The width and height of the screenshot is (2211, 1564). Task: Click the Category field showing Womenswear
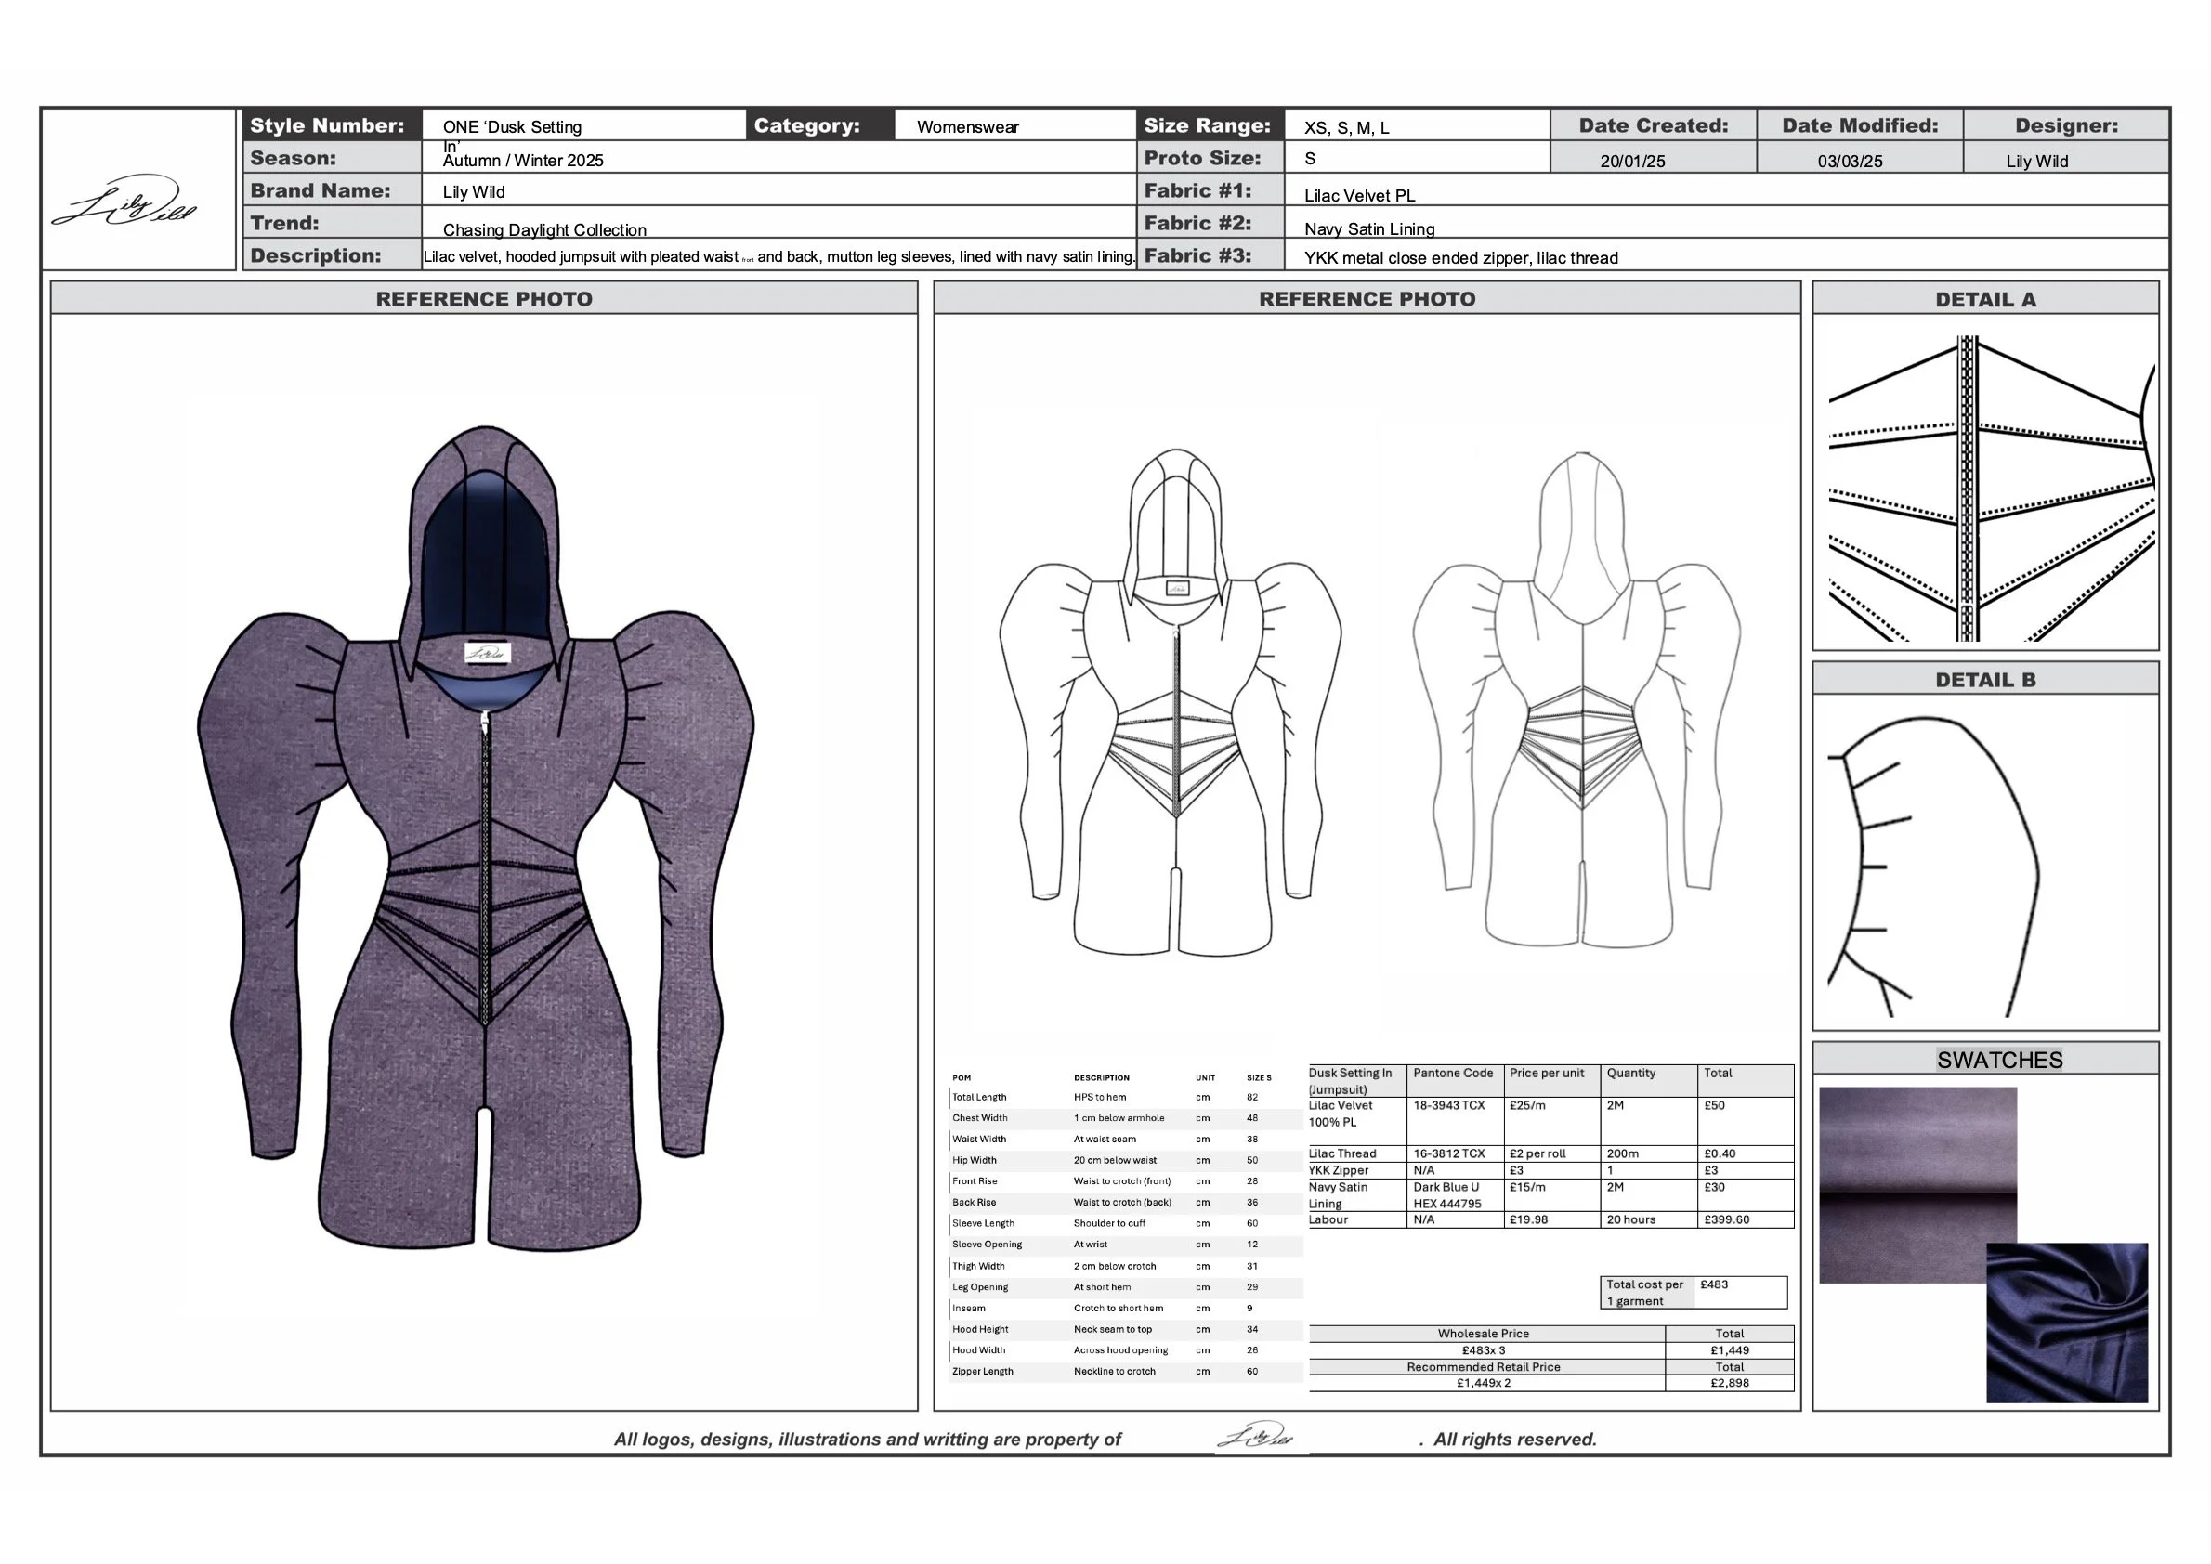967,126
